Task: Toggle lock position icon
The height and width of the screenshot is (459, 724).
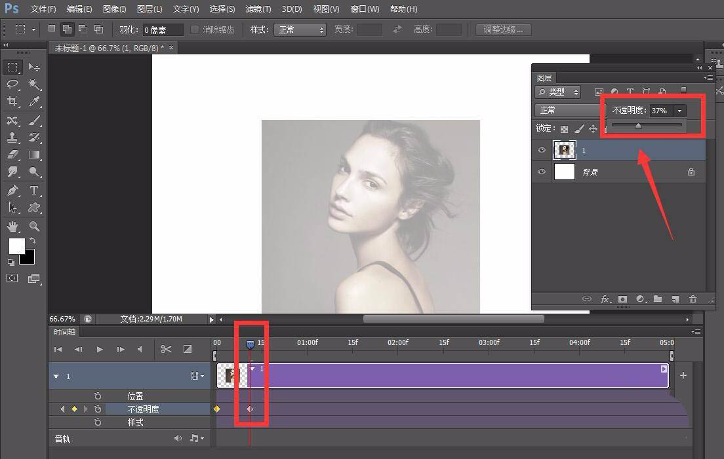Action: (593, 129)
